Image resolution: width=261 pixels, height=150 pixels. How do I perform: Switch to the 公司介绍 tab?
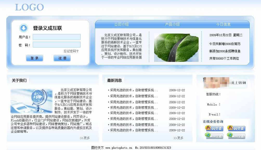click(121, 24)
